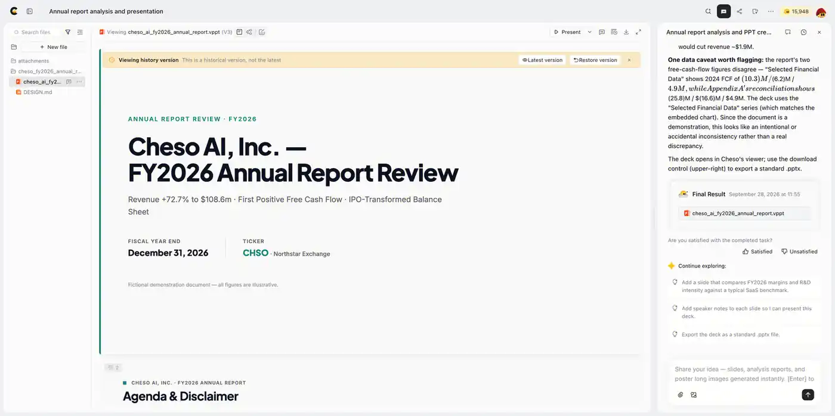Expand viewer to fullscreen

click(x=638, y=32)
